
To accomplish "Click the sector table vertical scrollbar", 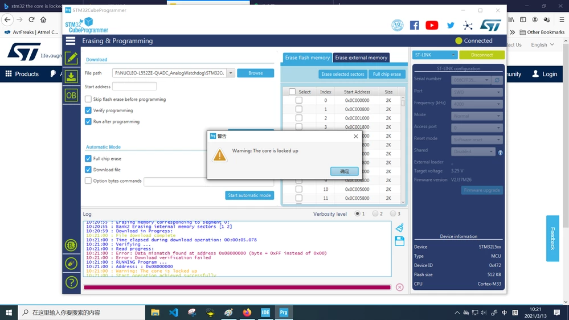I will (403, 150).
